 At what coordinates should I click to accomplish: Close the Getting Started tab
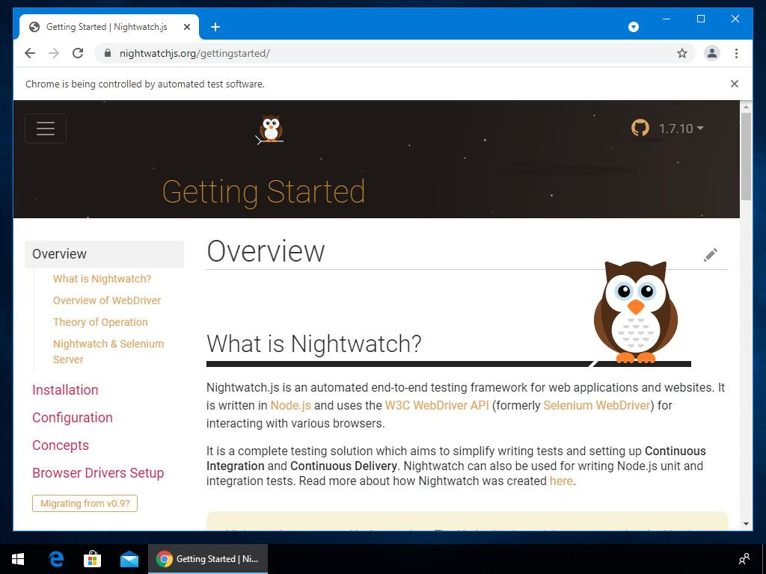point(186,27)
